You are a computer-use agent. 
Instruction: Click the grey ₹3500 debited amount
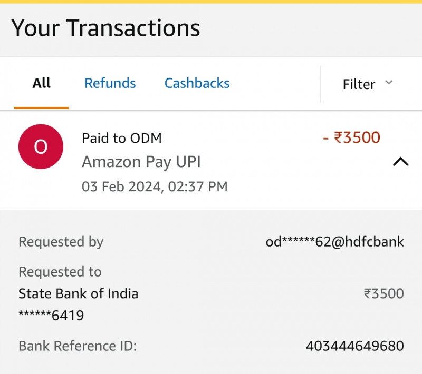(x=383, y=293)
